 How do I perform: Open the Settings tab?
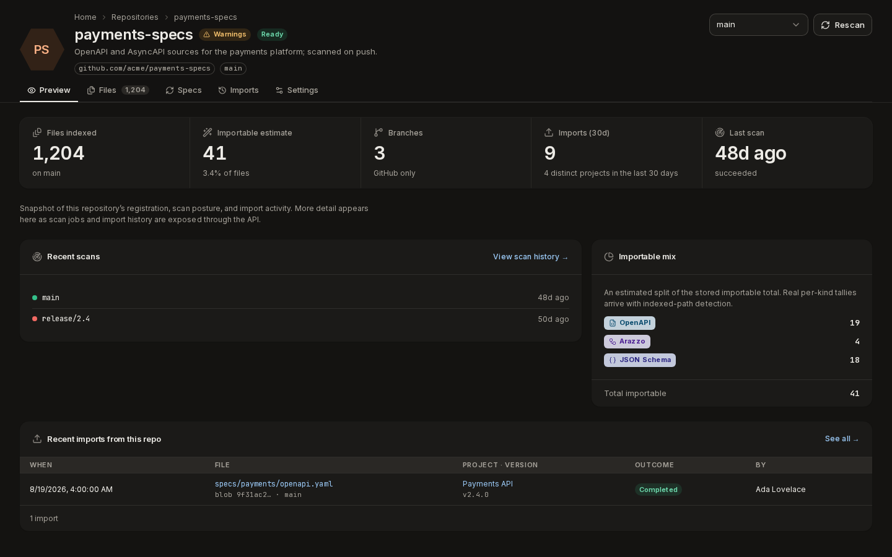tap(297, 90)
